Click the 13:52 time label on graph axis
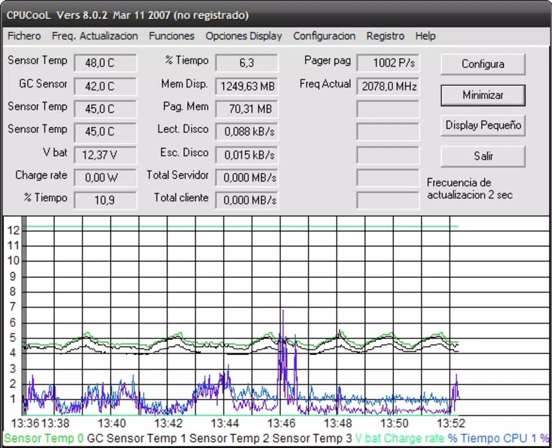 point(451,423)
